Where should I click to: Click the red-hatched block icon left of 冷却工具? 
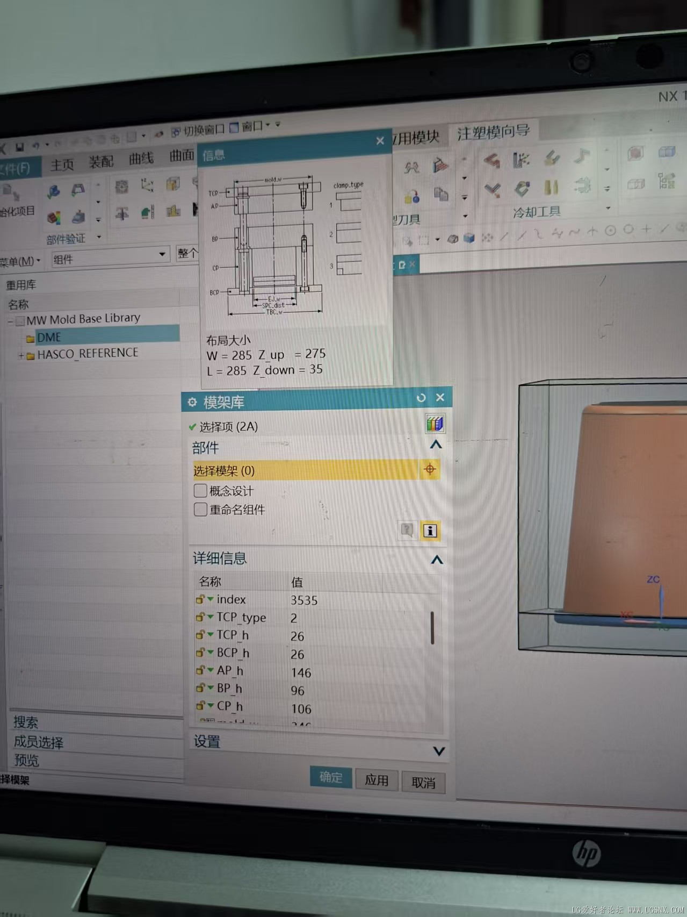tap(440, 164)
